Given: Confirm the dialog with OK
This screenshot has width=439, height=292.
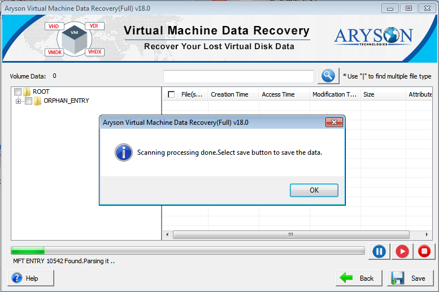Looking at the screenshot, I should tap(314, 190).
